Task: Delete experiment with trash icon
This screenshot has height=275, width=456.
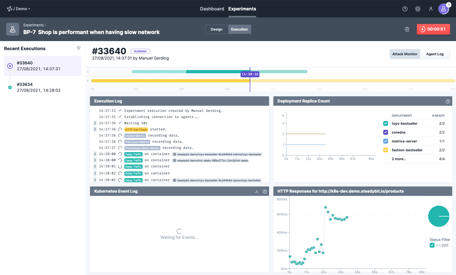Action: (407, 29)
